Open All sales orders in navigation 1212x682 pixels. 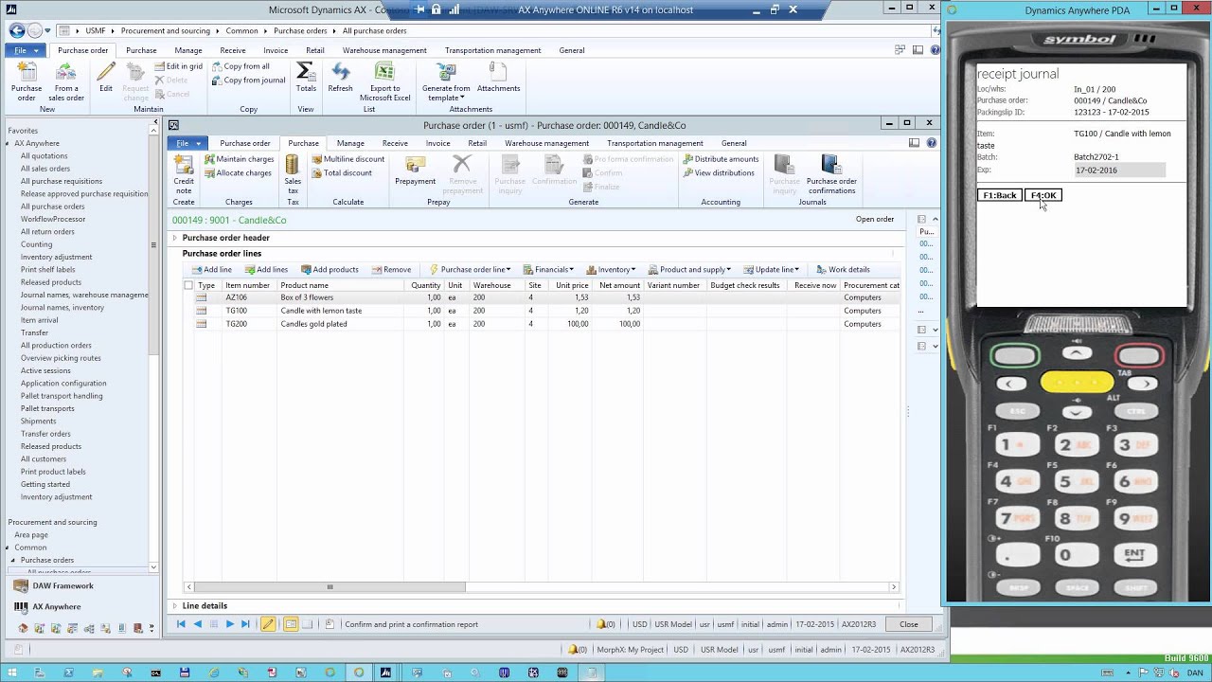[45, 169]
